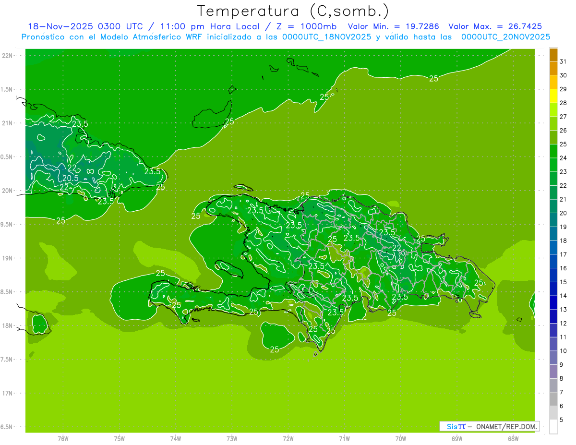The image size is (576, 445).
Task: Click the 20.5 contour label over Cuba
Action: tap(71, 178)
